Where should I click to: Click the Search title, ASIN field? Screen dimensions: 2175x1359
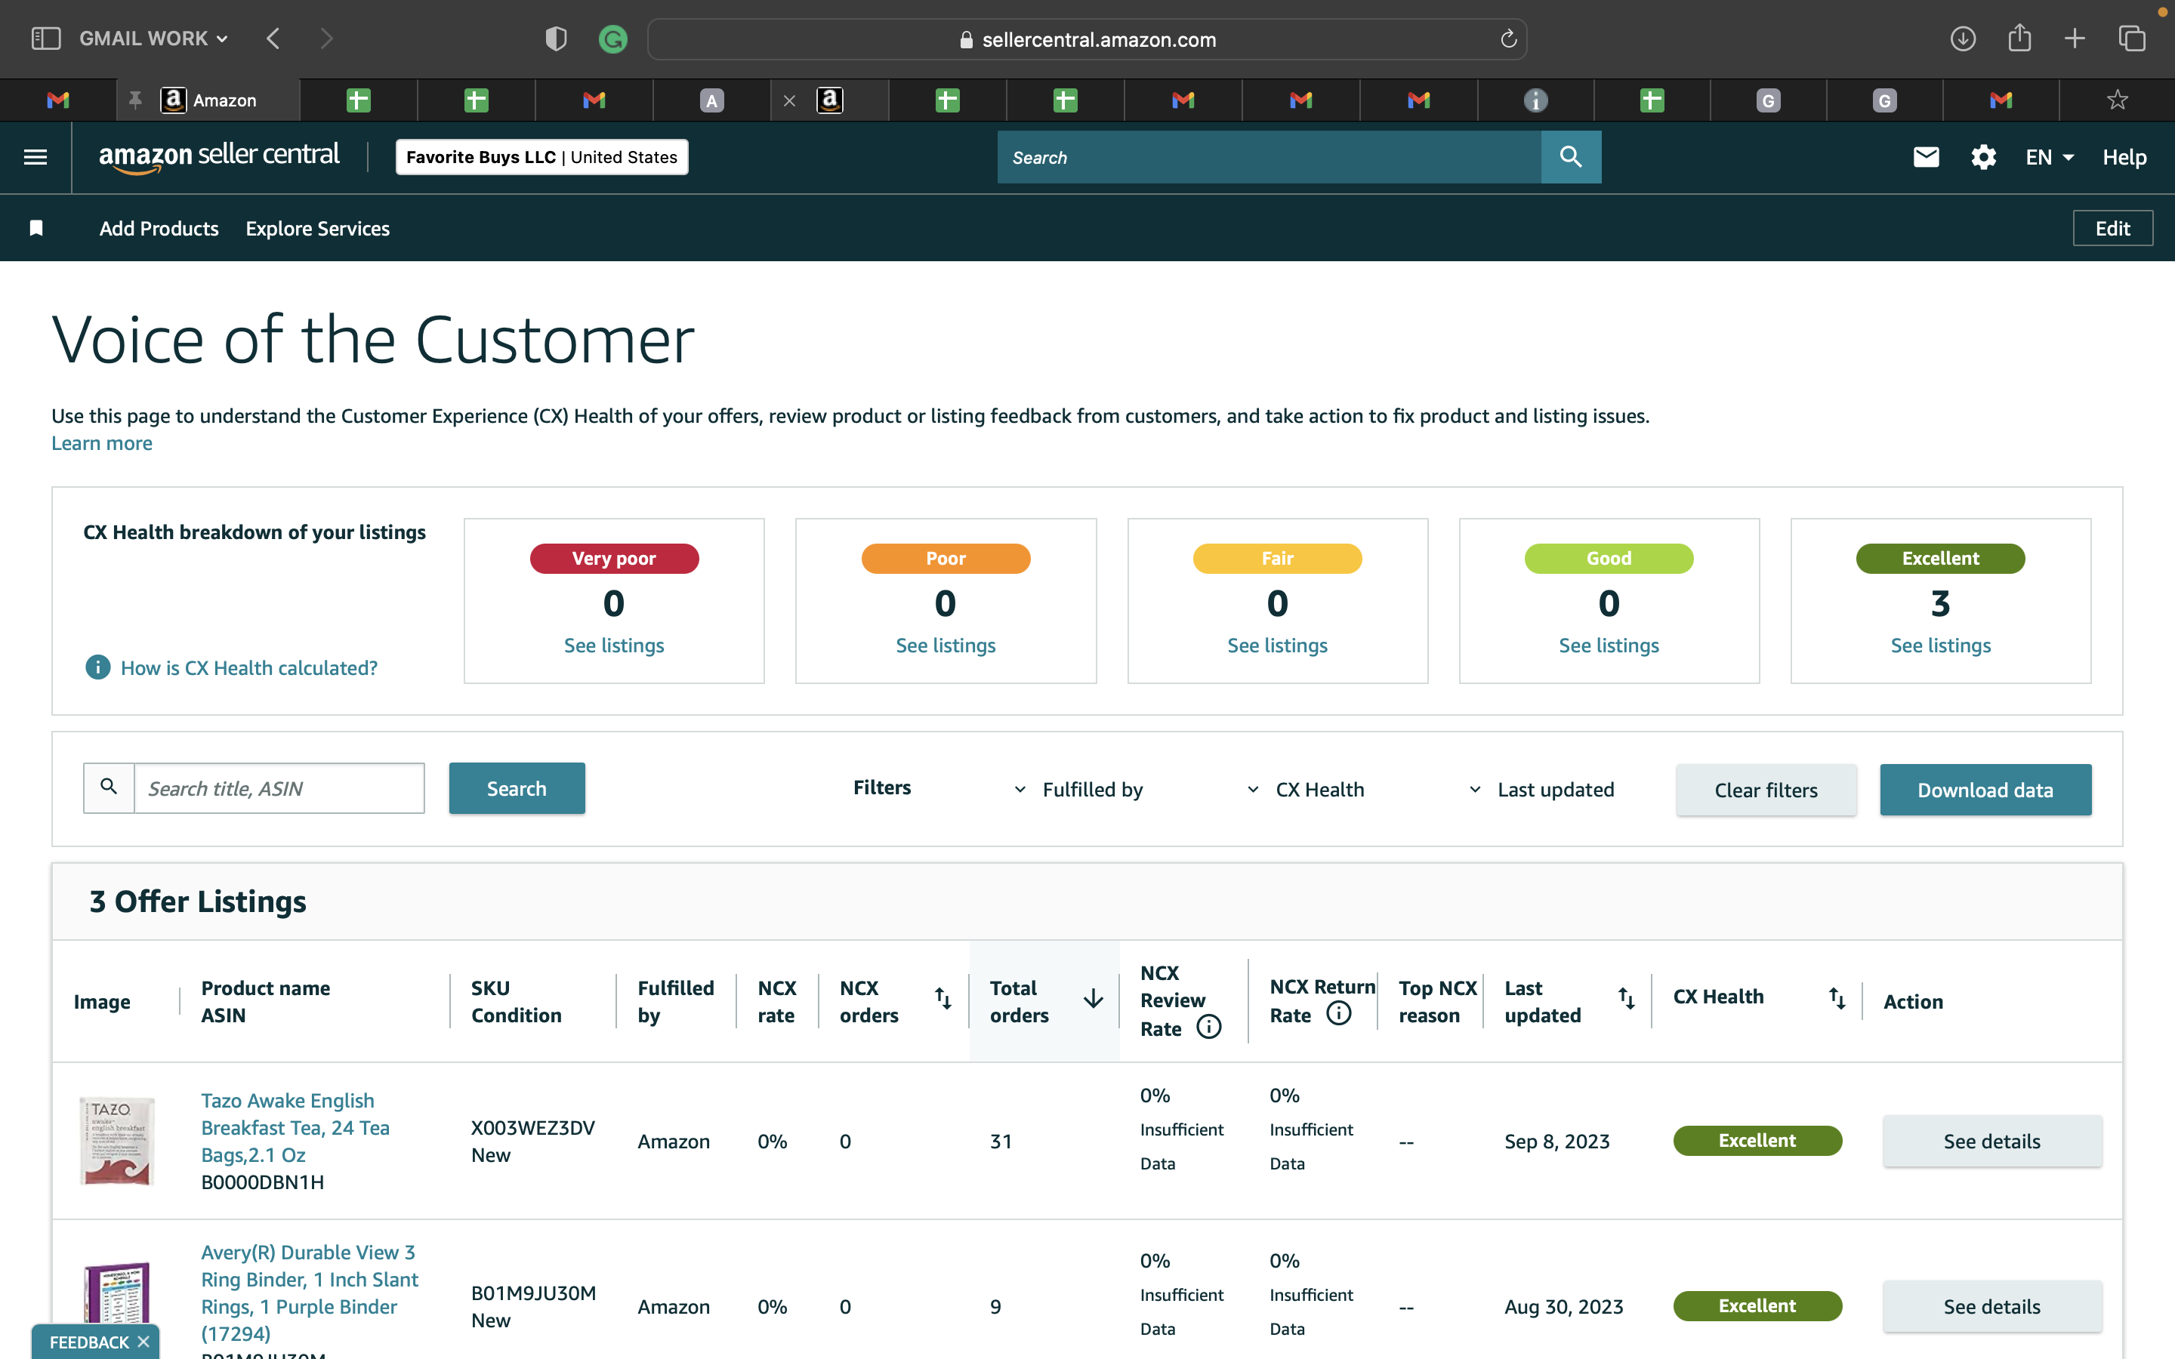tap(279, 788)
